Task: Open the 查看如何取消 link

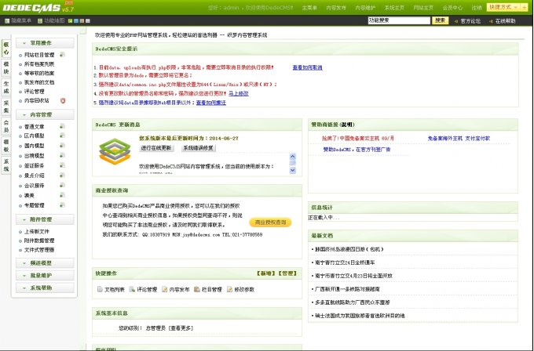Action: (x=307, y=67)
